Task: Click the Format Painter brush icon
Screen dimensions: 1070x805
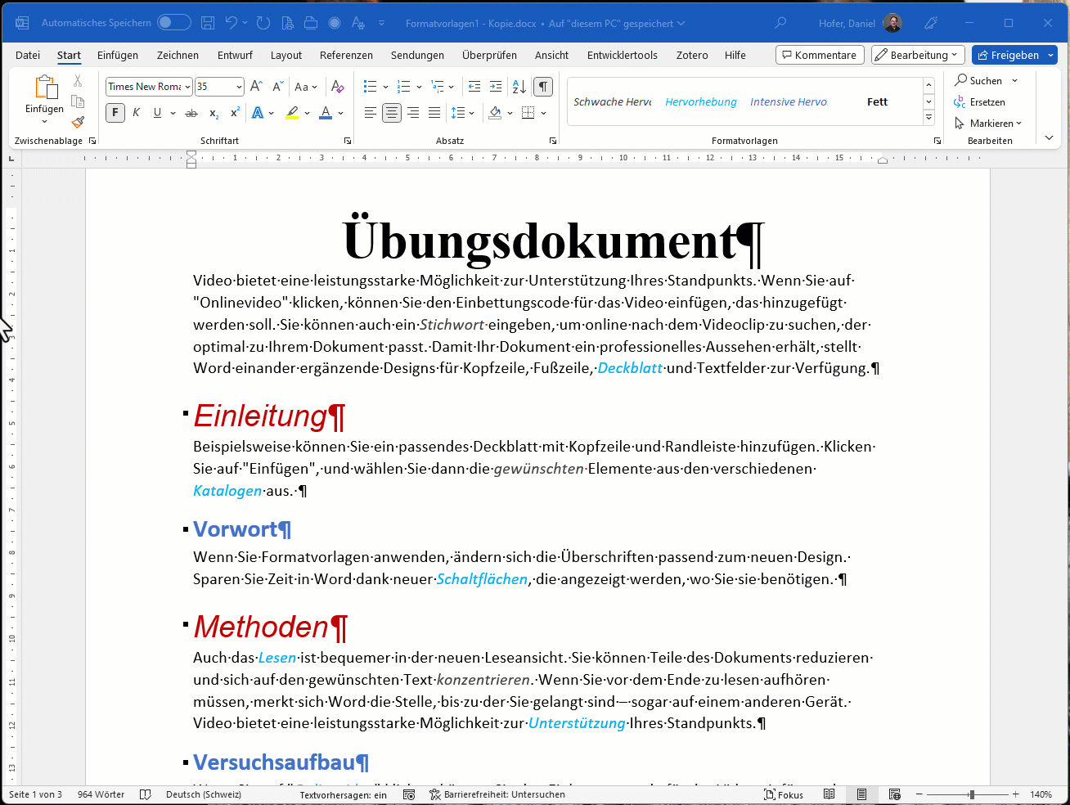Action: tap(78, 123)
